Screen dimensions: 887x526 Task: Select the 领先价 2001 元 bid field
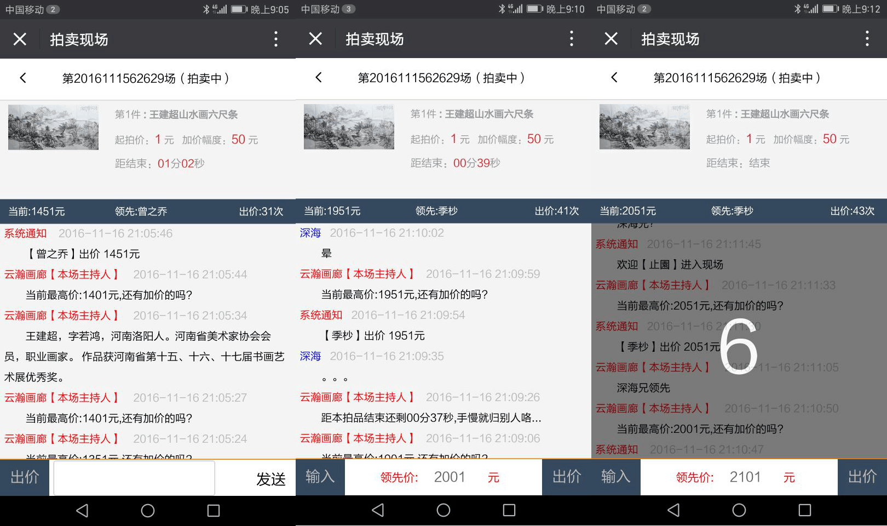click(443, 477)
